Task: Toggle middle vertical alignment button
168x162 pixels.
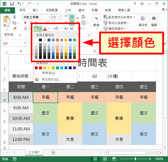Action: pyautogui.click(x=72, y=17)
